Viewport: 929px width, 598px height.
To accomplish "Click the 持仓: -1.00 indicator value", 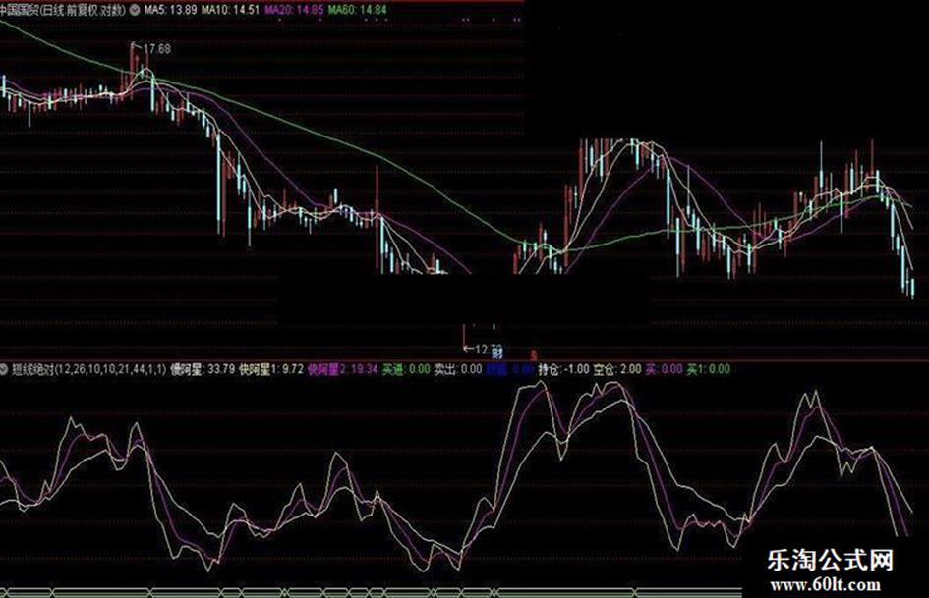I will [x=563, y=370].
